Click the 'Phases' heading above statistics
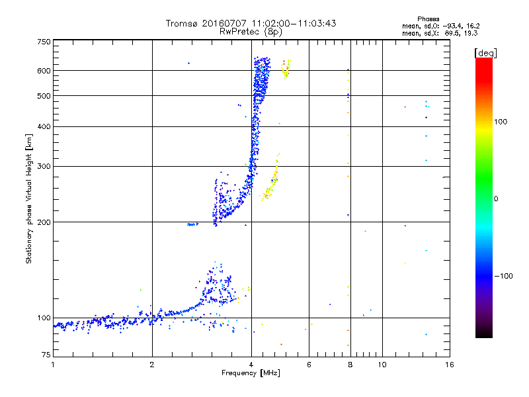 pyautogui.click(x=428, y=19)
